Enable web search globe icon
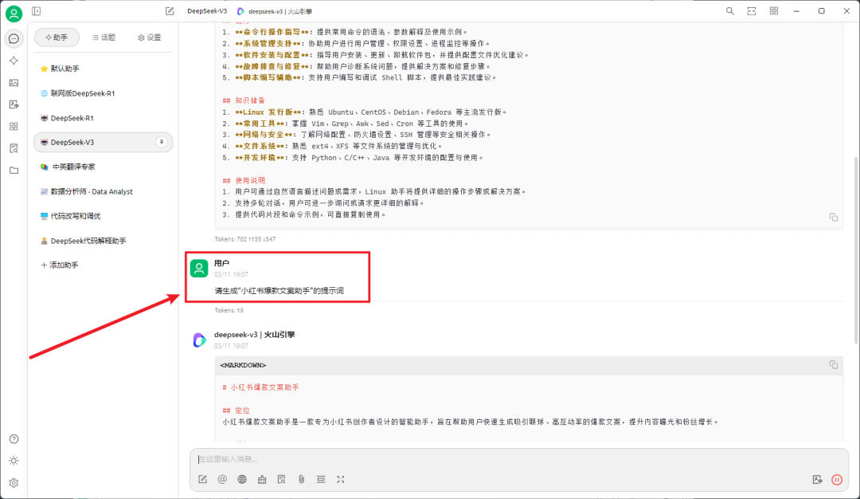 point(242,479)
